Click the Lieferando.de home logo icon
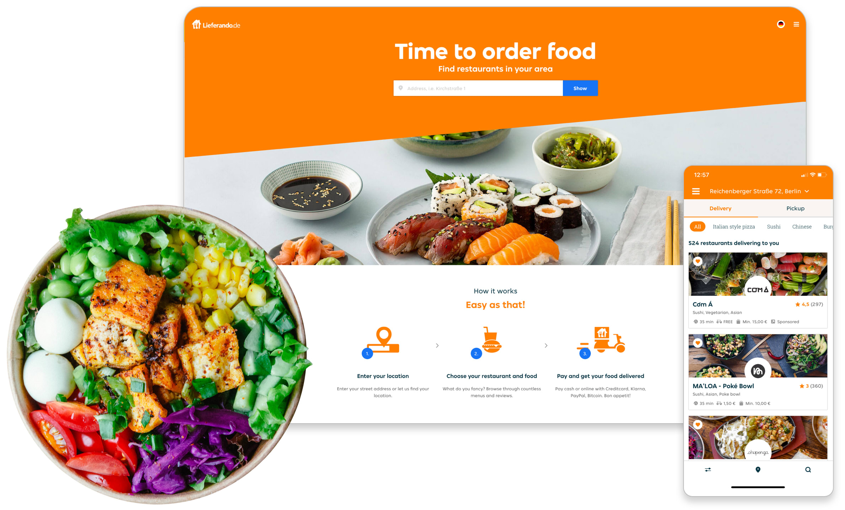The image size is (845, 510). pos(198,25)
